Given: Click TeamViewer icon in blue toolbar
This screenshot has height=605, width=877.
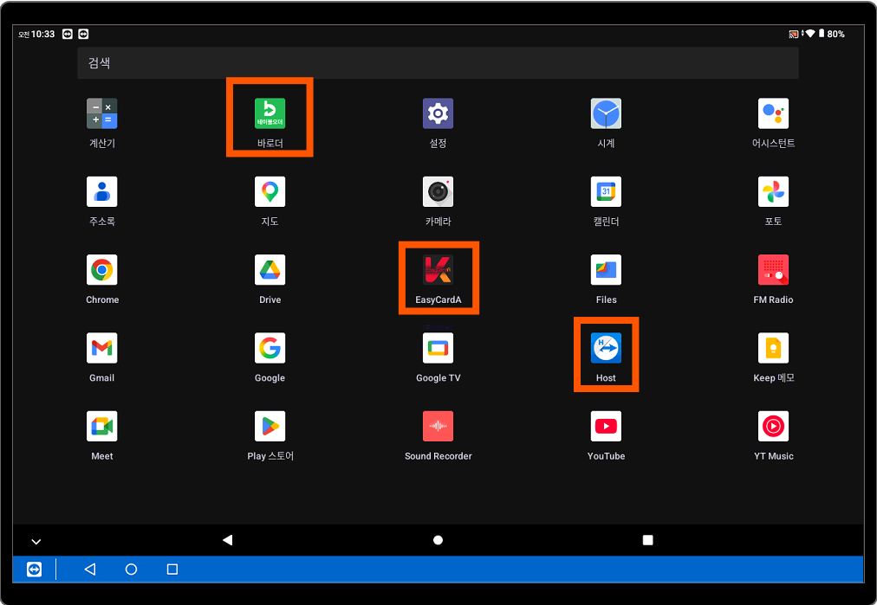Looking at the screenshot, I should [x=34, y=570].
